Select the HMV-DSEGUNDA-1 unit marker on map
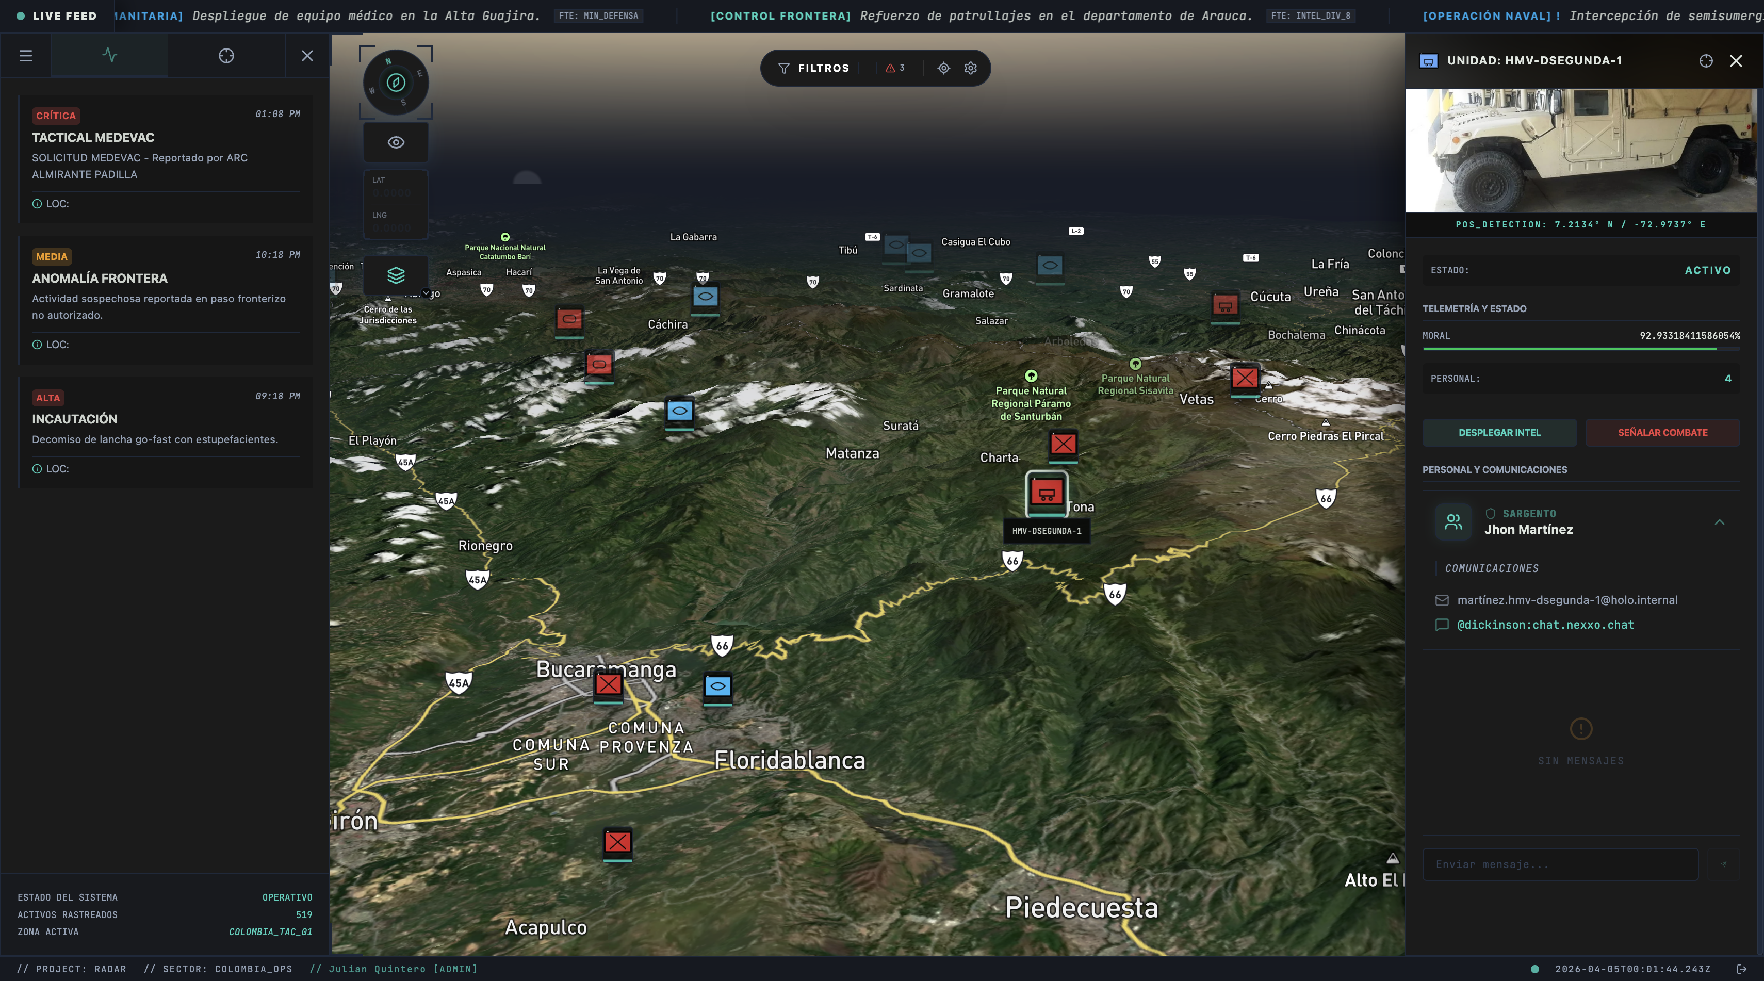The width and height of the screenshot is (1764, 981). point(1047,493)
